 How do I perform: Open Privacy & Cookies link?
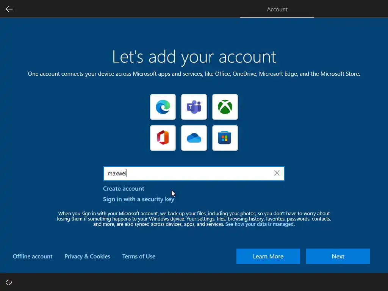pyautogui.click(x=88, y=257)
